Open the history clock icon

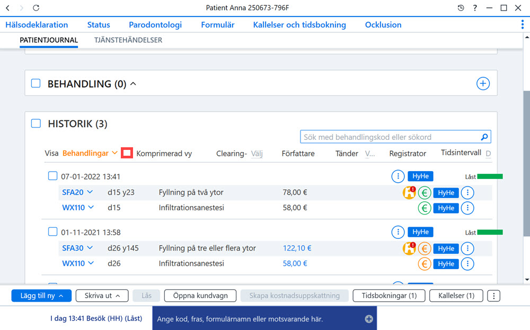[461, 8]
